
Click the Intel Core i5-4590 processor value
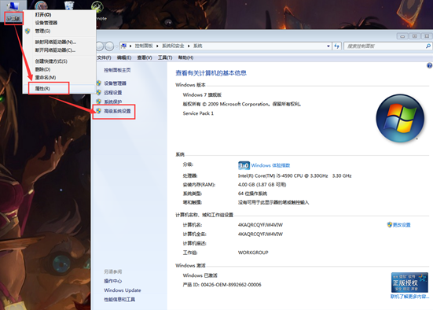295,176
